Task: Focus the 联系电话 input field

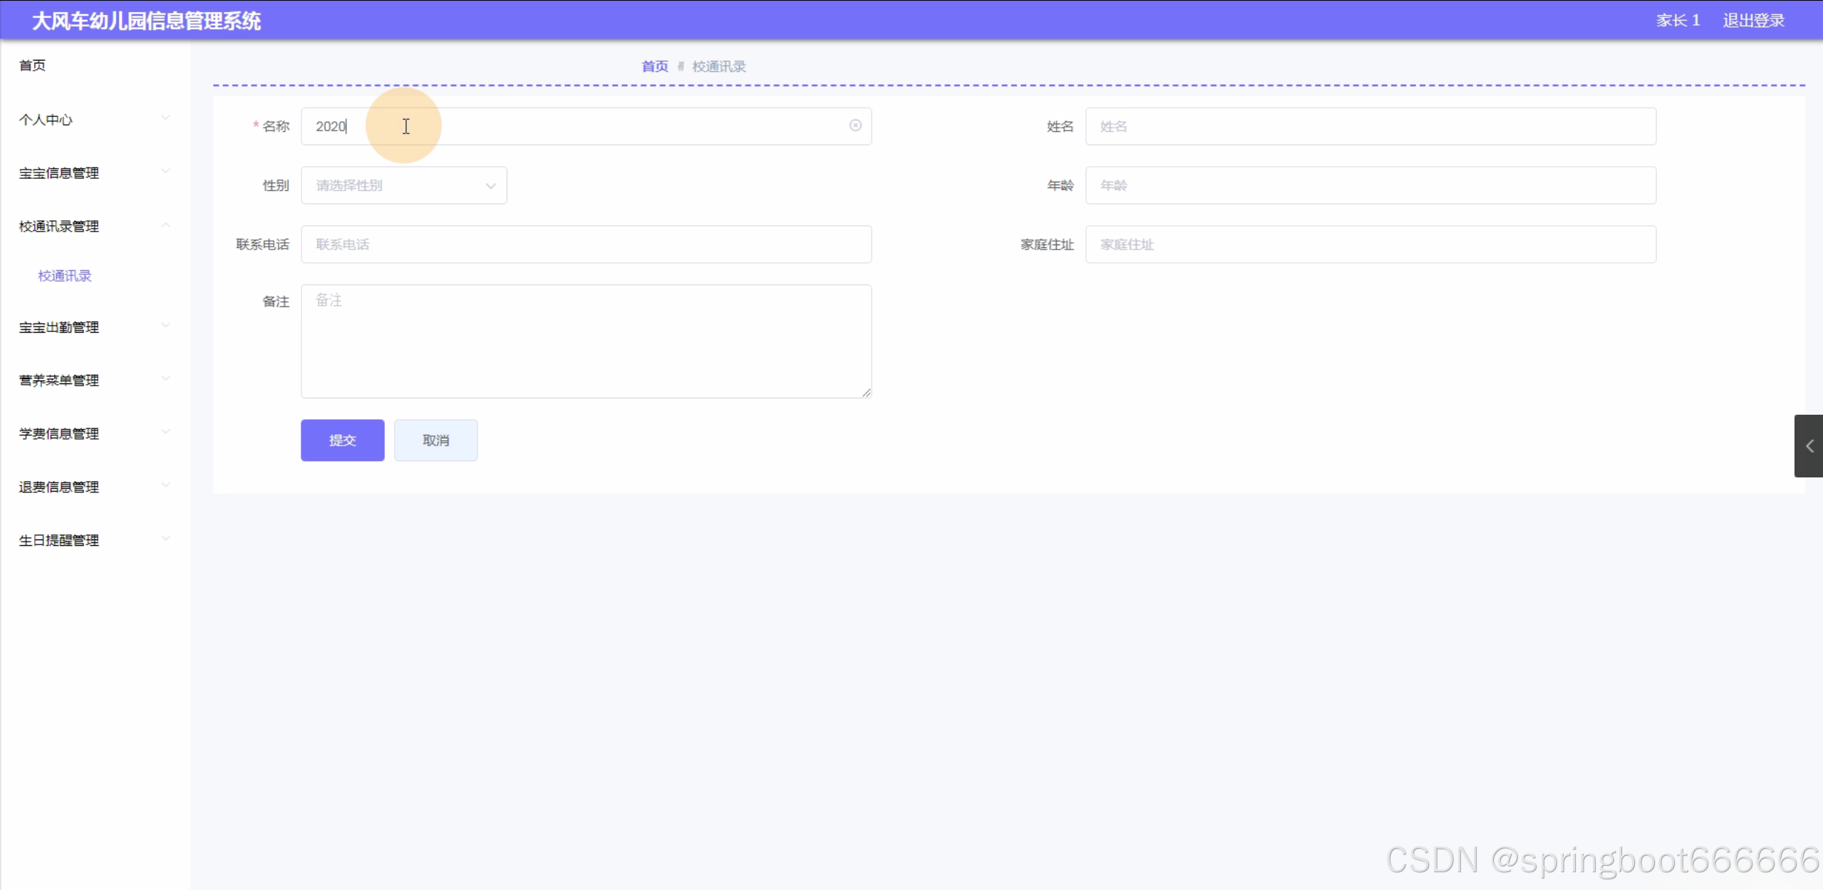Action: click(586, 244)
